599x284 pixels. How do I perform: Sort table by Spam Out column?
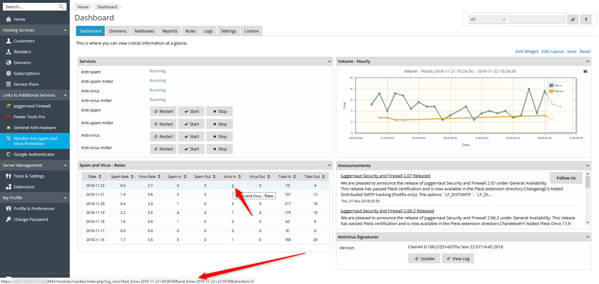click(x=214, y=177)
